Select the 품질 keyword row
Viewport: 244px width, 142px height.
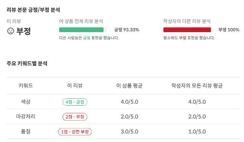pos(124,132)
